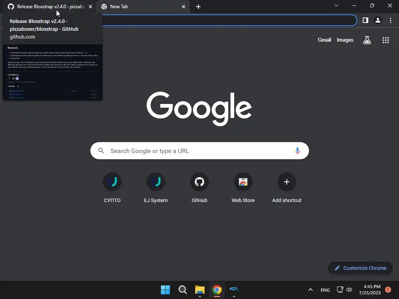Open the Google Images link
The height and width of the screenshot is (299, 399).
click(x=345, y=40)
